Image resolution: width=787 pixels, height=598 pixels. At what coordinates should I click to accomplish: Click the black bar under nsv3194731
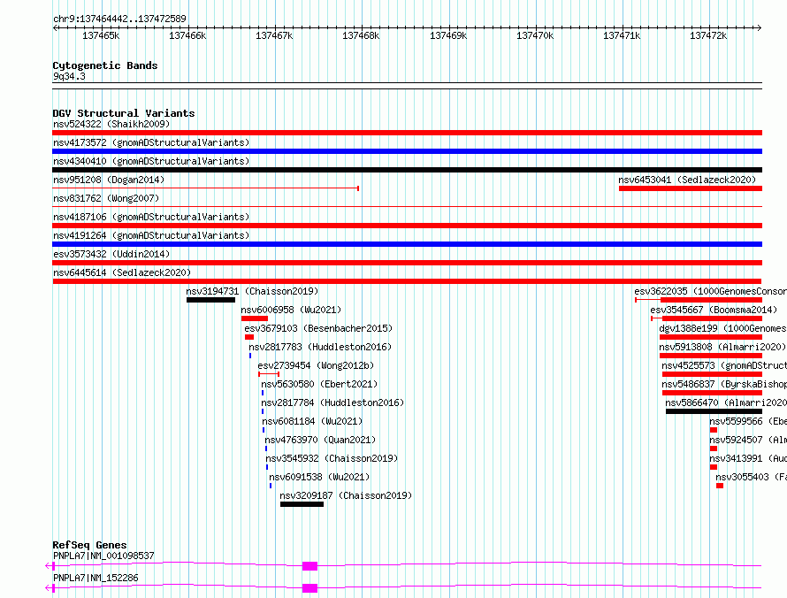pyautogui.click(x=210, y=300)
